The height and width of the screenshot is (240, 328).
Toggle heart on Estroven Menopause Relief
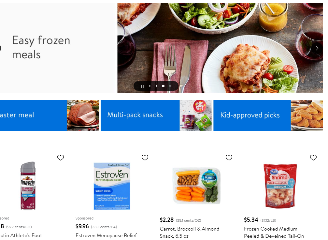(x=145, y=158)
